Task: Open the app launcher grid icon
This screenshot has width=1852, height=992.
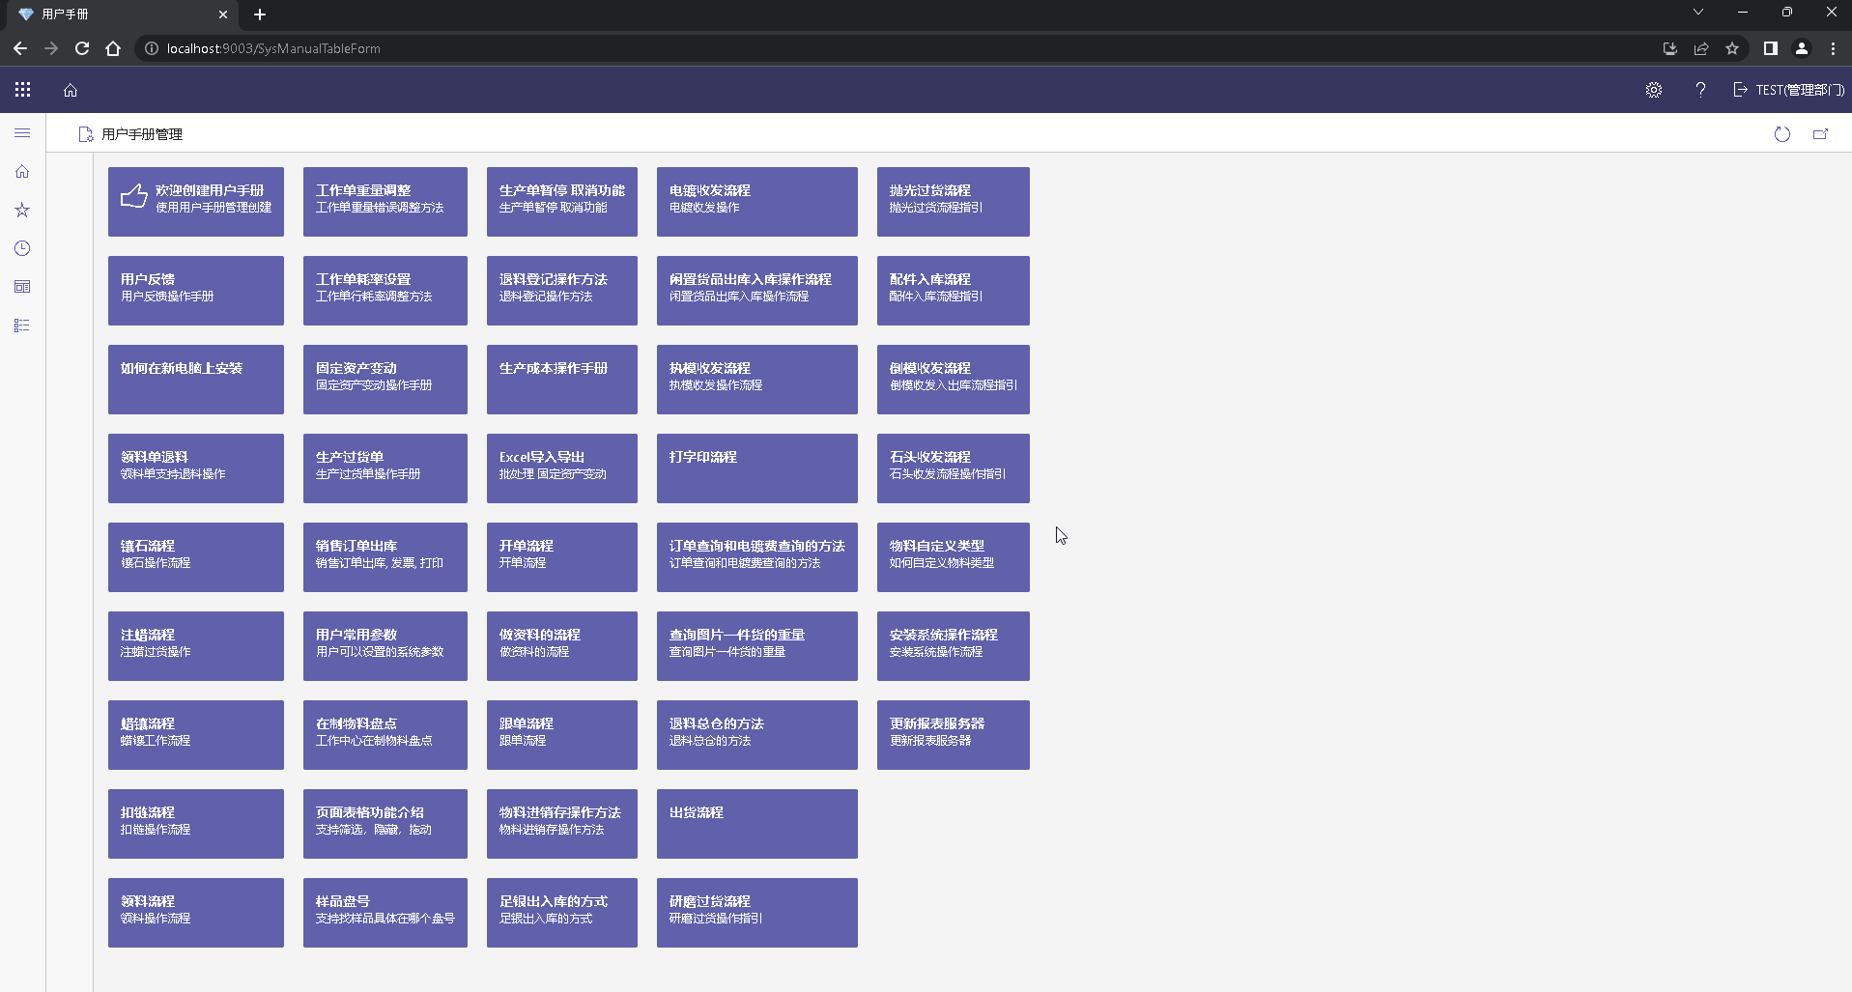Action: coord(22,90)
